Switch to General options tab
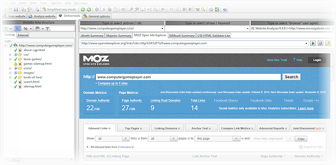This screenshot has height=165, width=336. [97, 16]
